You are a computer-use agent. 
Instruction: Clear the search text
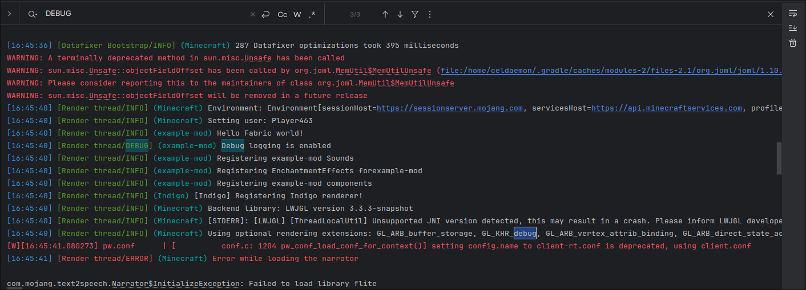(253, 14)
